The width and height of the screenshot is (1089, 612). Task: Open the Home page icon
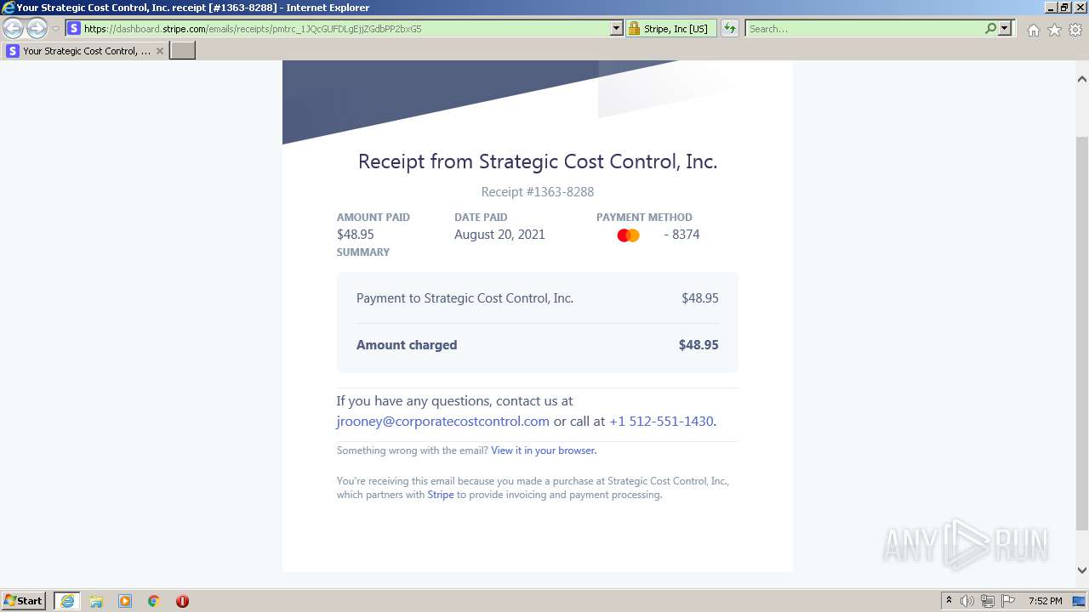[1033, 30]
